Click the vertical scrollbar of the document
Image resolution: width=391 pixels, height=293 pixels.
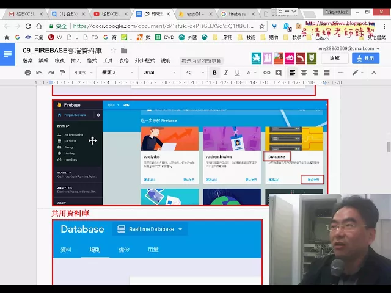tap(389, 146)
